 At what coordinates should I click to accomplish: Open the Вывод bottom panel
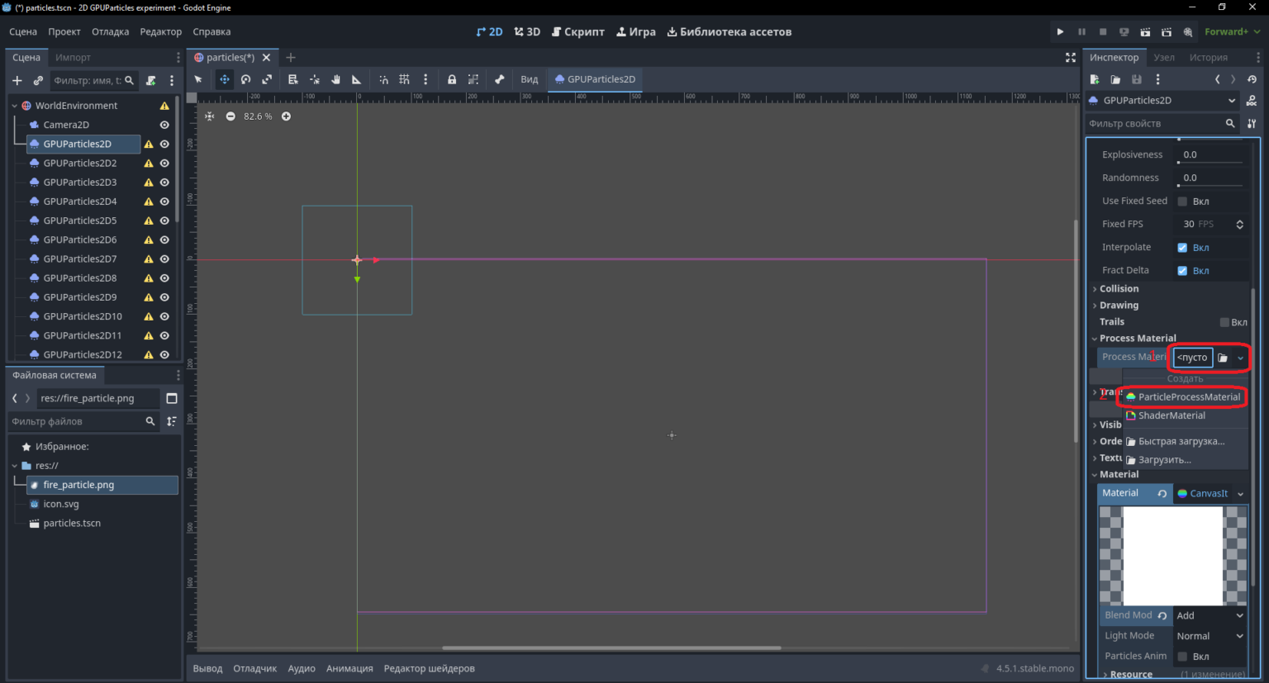pos(207,669)
